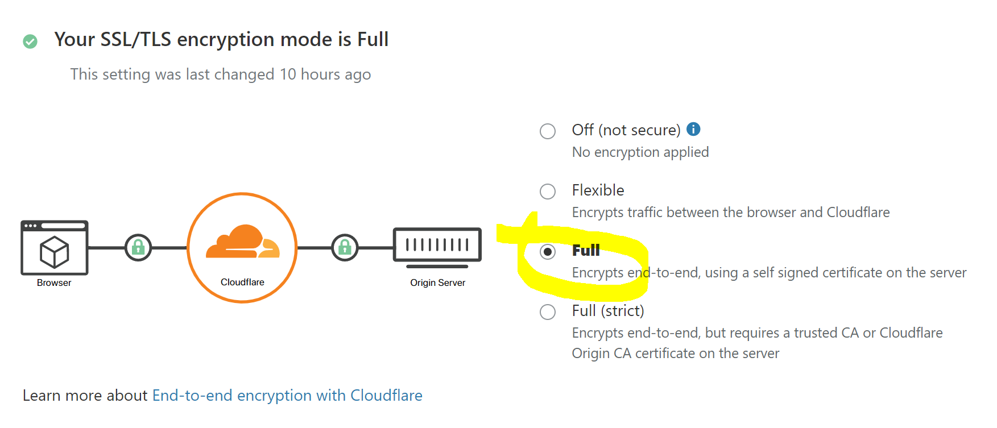
Task: Click the Cloudflare caption inside the circle
Action: coord(242,282)
